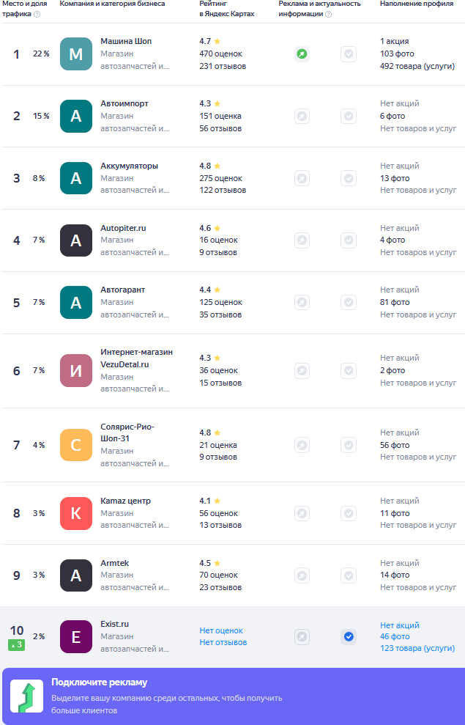Click the red K avatar of Kamaz центр
465x725 pixels.
coord(76,513)
